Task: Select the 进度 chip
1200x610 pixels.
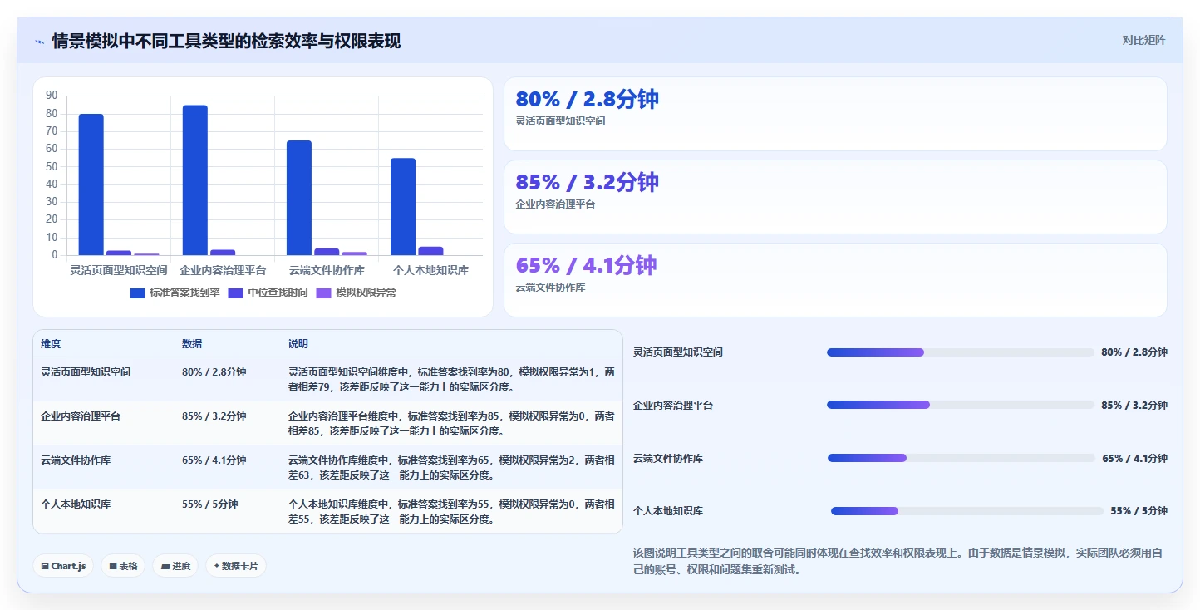Action: pos(175,566)
